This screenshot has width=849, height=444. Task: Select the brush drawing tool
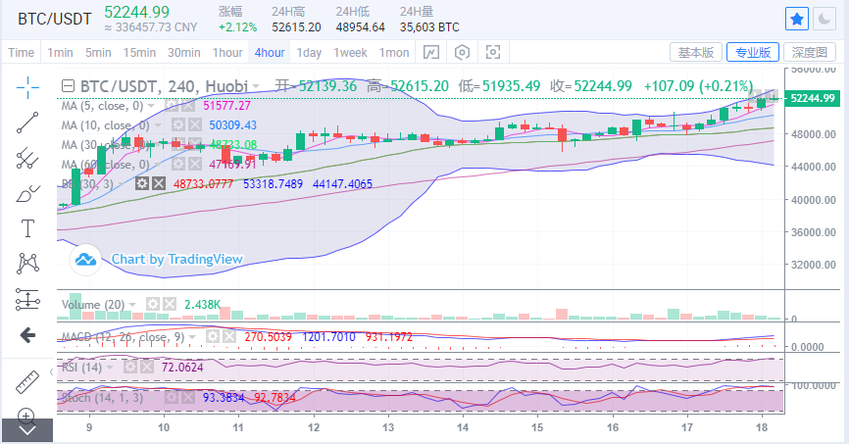[27, 193]
